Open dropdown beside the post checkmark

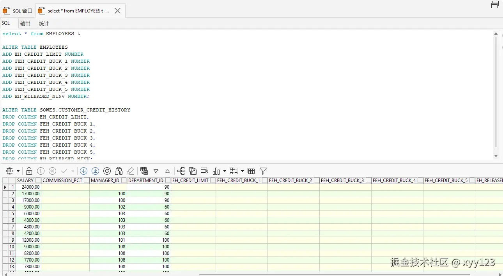pos(73,171)
